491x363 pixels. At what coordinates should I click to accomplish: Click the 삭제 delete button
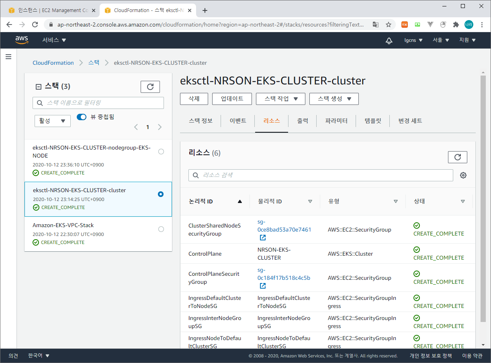[x=194, y=99]
